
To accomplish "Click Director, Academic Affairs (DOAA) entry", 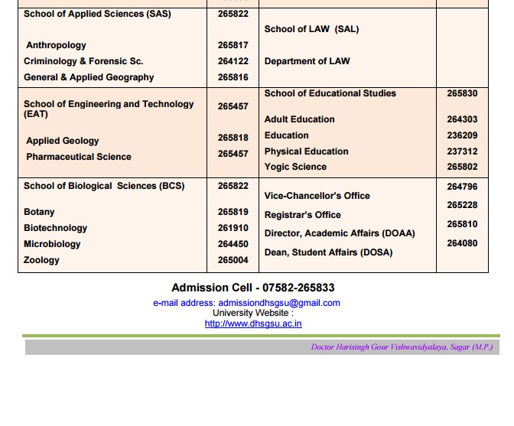I will (x=340, y=233).
